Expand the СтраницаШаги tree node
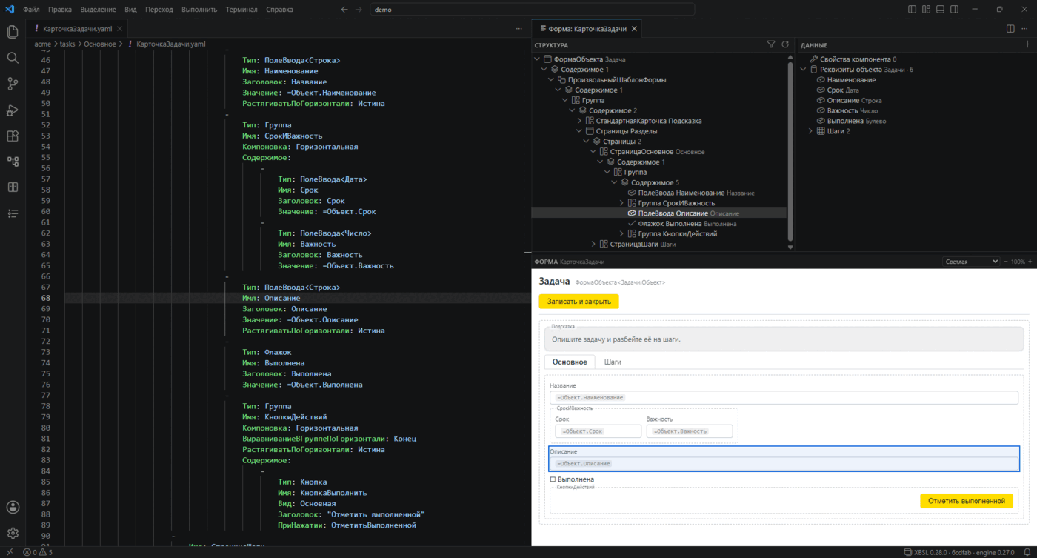1037x558 pixels. point(594,244)
